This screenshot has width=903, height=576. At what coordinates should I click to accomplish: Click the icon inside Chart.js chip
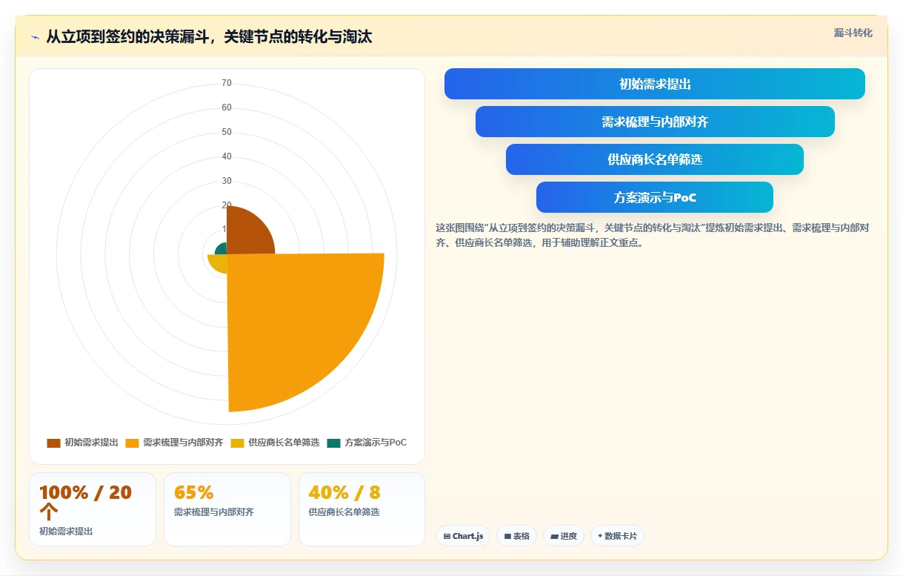[447, 536]
